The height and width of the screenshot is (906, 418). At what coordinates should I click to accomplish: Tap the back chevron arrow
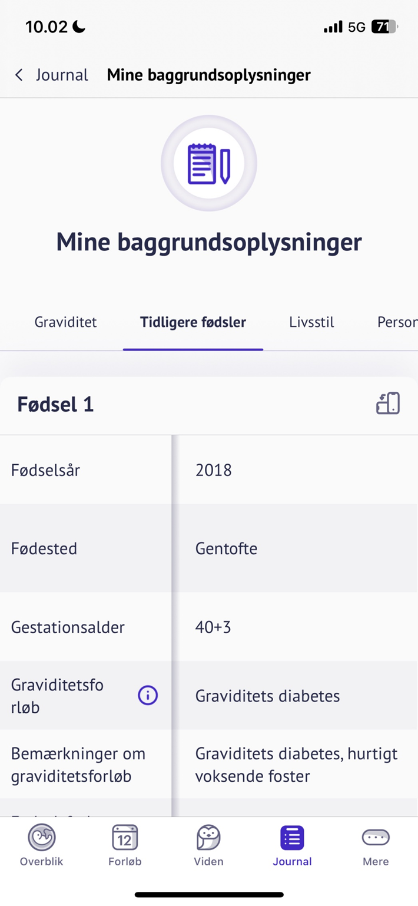click(x=19, y=75)
